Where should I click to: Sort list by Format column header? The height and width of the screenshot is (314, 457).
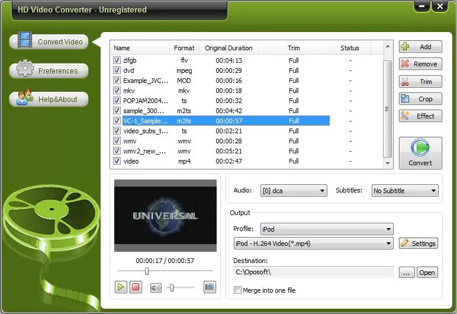click(184, 48)
